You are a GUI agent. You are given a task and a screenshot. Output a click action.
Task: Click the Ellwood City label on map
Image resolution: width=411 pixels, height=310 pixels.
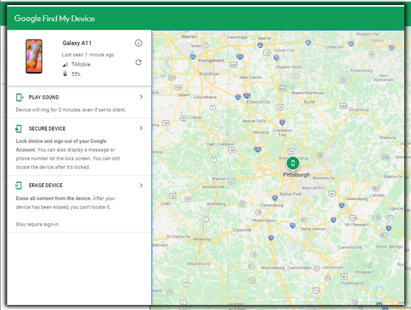pos(259,102)
